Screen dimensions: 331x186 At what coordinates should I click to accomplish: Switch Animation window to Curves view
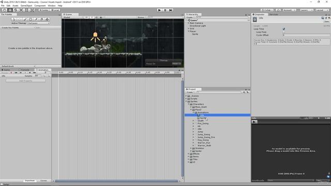[43, 181]
